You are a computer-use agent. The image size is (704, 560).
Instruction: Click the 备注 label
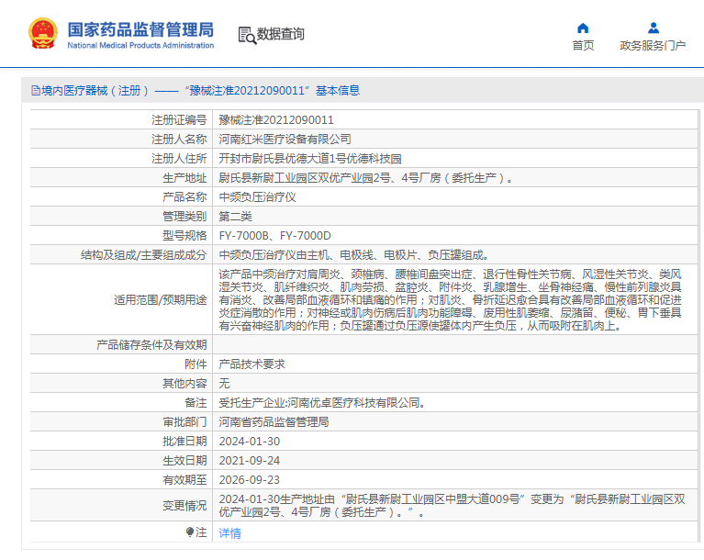tap(196, 403)
